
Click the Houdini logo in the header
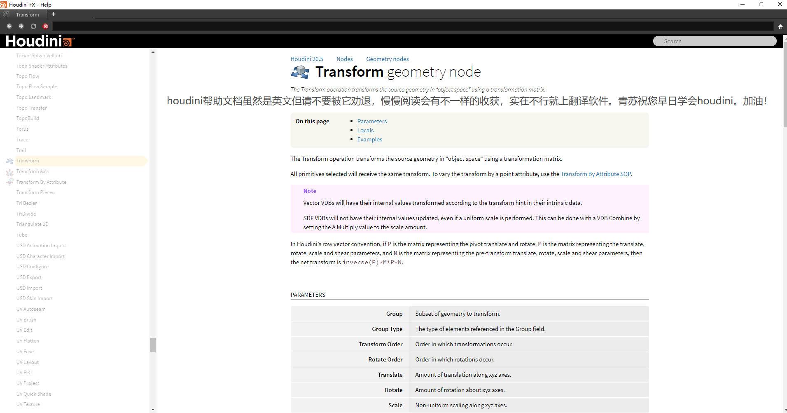[x=40, y=41]
